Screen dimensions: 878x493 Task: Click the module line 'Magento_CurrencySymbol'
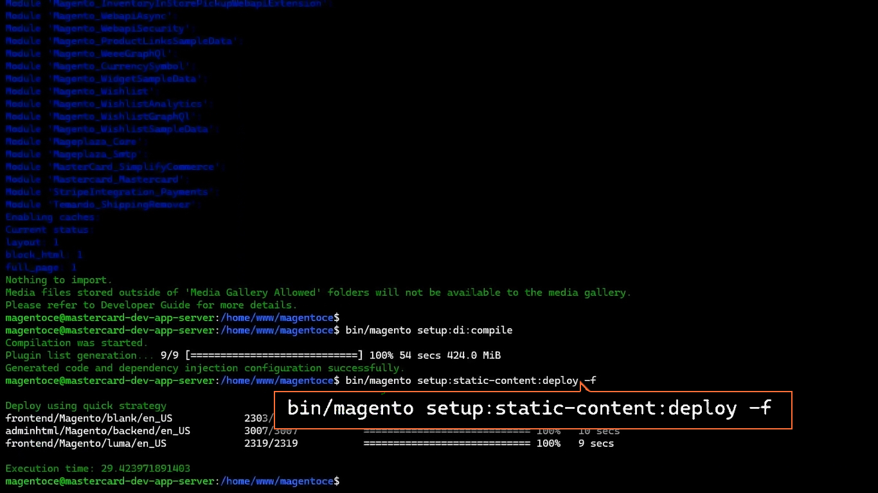tap(100, 66)
